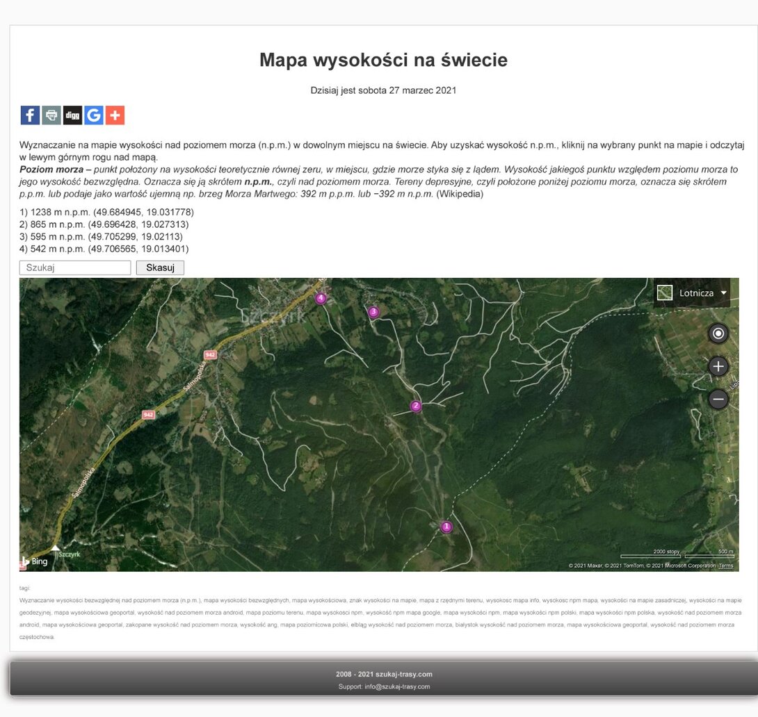Select map marker number 3
The width and height of the screenshot is (758, 717).
coord(373,312)
